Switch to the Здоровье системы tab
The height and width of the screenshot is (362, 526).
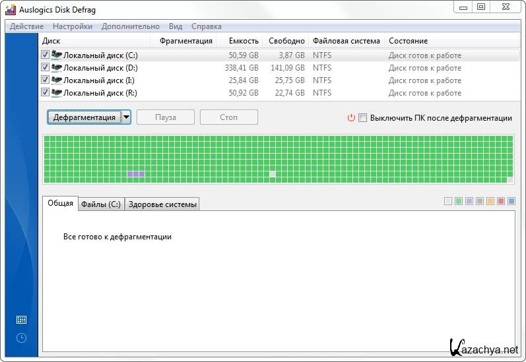[162, 204]
